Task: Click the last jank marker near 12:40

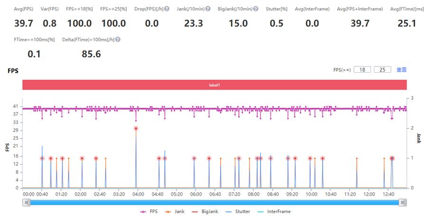Action: (x=392, y=159)
